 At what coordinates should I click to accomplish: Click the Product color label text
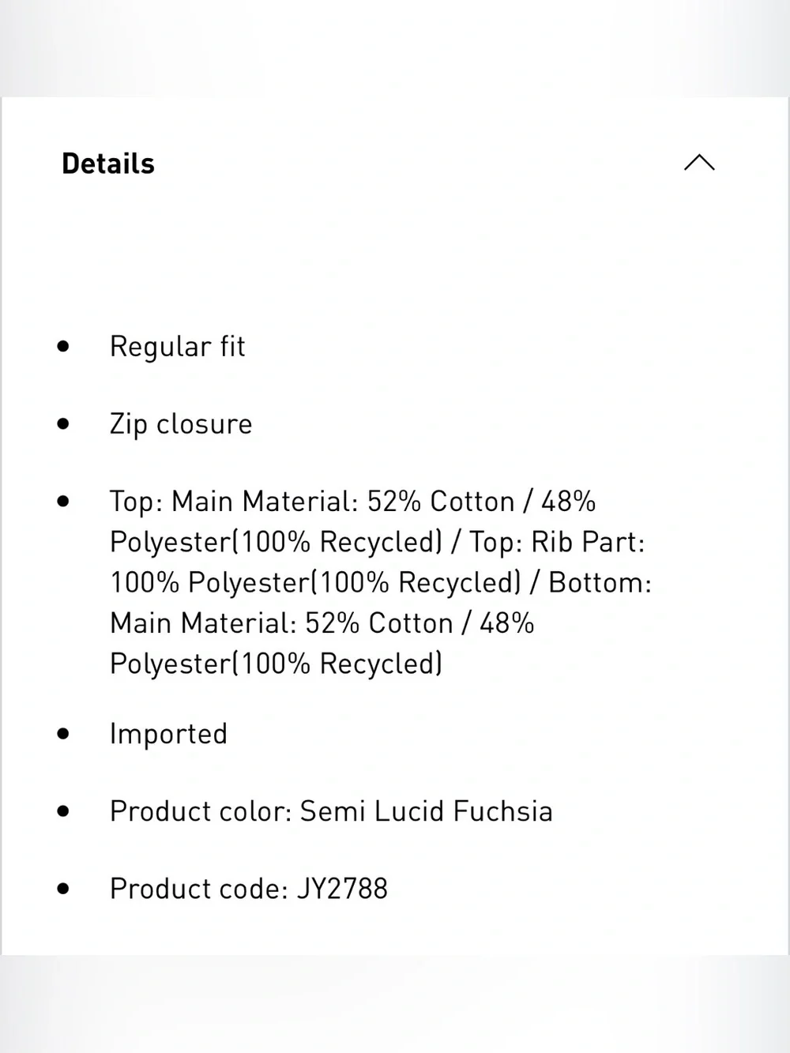coord(201,811)
